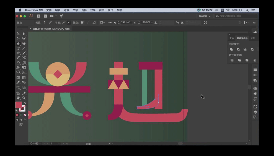This screenshot has width=274, height=156.
Task: Select the Type tool
Action: click(x=18, y=48)
